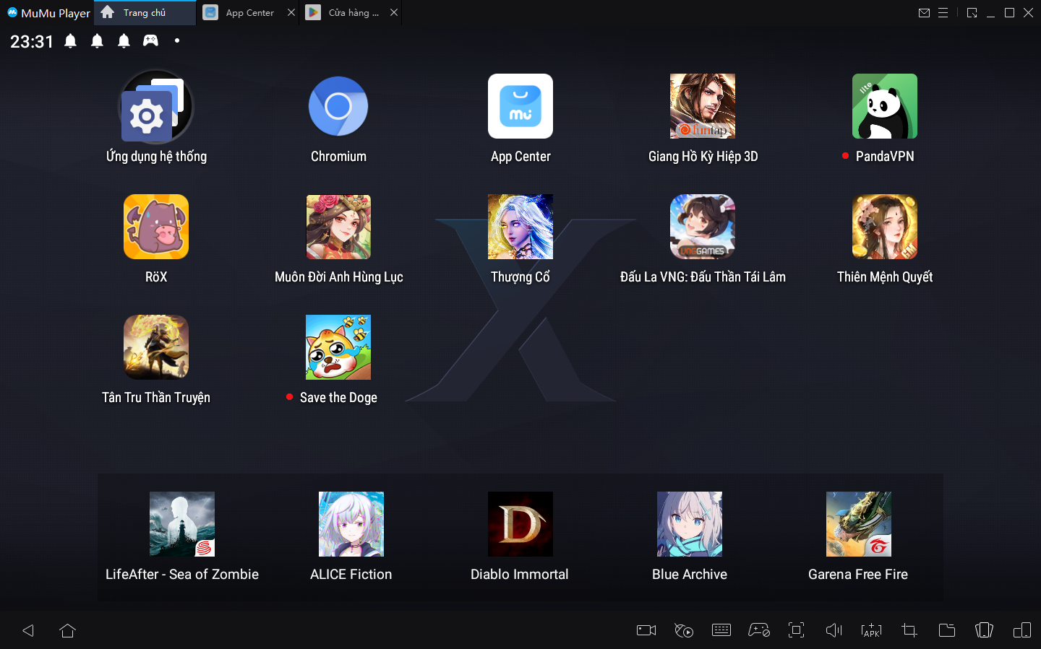Screen dimensions: 1041x649
Task: Open the volume control speaker icon
Action: click(834, 630)
